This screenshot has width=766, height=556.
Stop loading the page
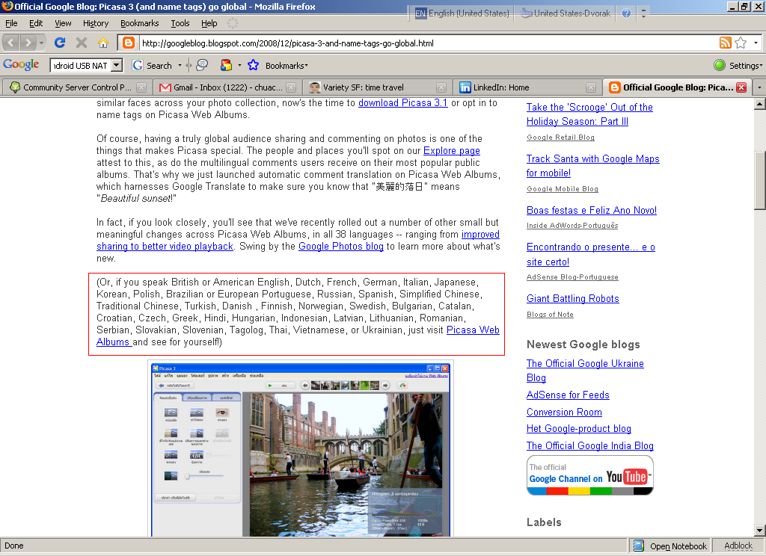pyautogui.click(x=82, y=43)
